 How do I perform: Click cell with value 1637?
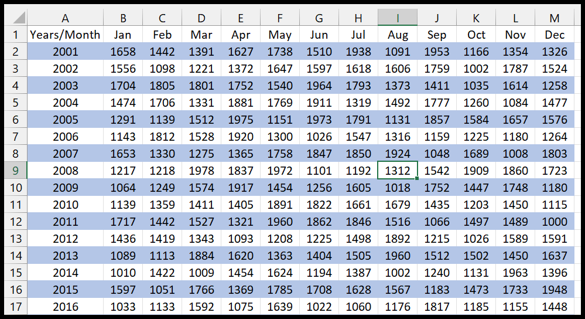coord(555,256)
